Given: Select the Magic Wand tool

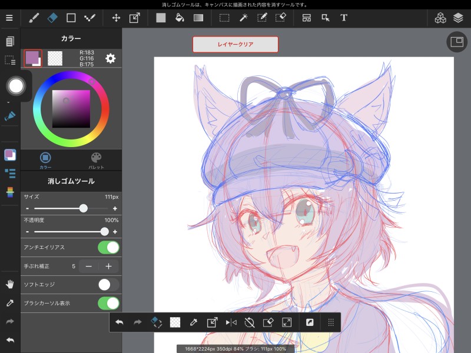Looking at the screenshot, I should point(243,18).
